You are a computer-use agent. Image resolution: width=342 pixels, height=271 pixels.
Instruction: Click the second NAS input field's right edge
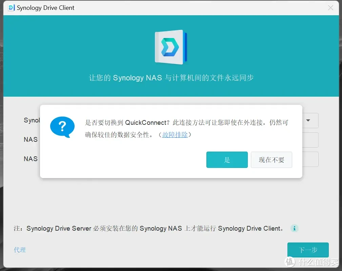tap(310, 140)
